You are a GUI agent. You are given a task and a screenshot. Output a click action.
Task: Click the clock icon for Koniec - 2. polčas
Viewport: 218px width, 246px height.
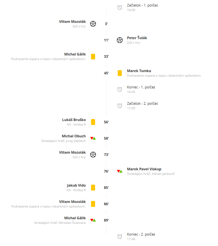[x=120, y=237]
